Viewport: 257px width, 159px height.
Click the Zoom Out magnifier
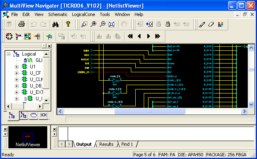[103, 24]
